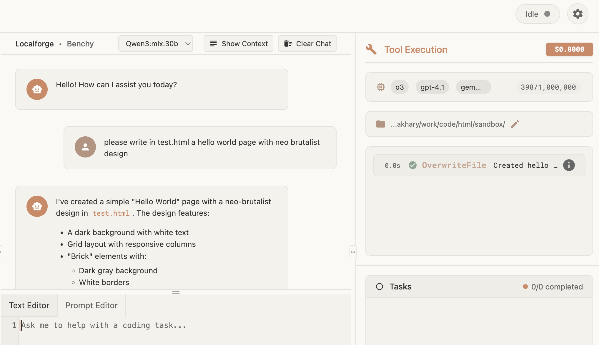Click the wrench Tool Execution icon

click(371, 49)
